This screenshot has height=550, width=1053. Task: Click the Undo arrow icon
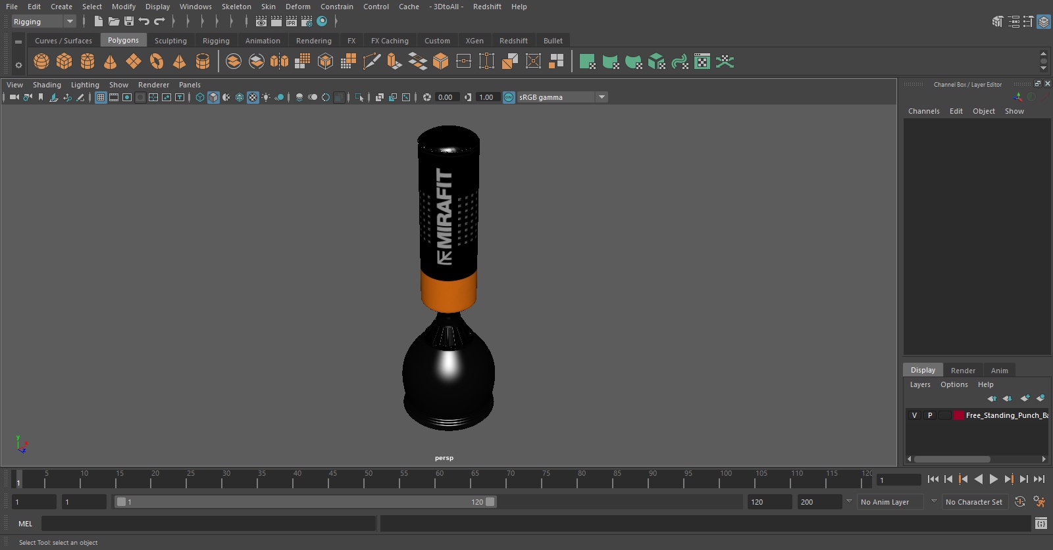point(144,21)
